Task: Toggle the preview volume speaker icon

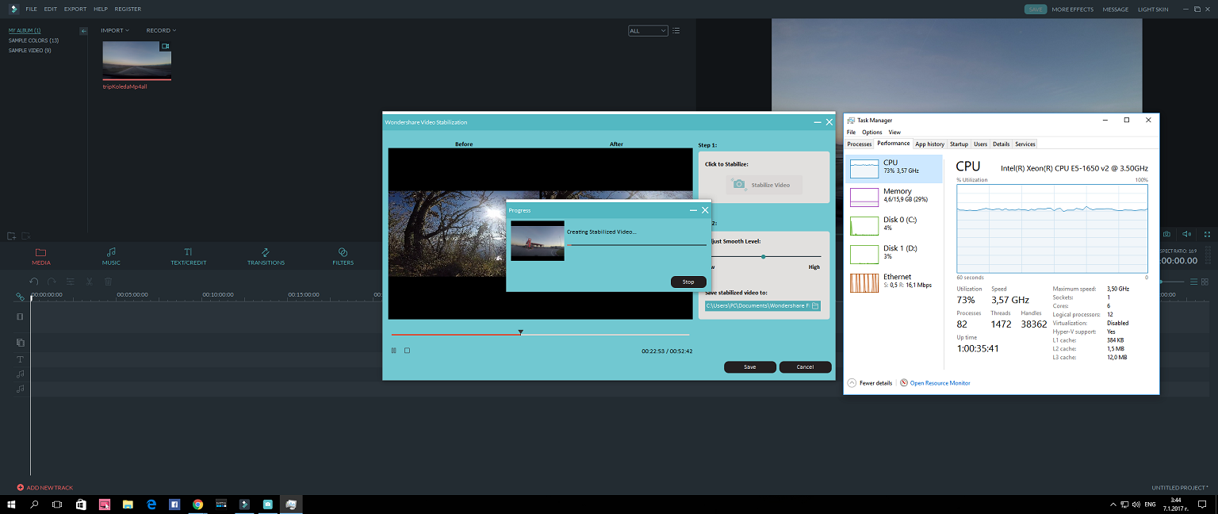Action: 1186,235
